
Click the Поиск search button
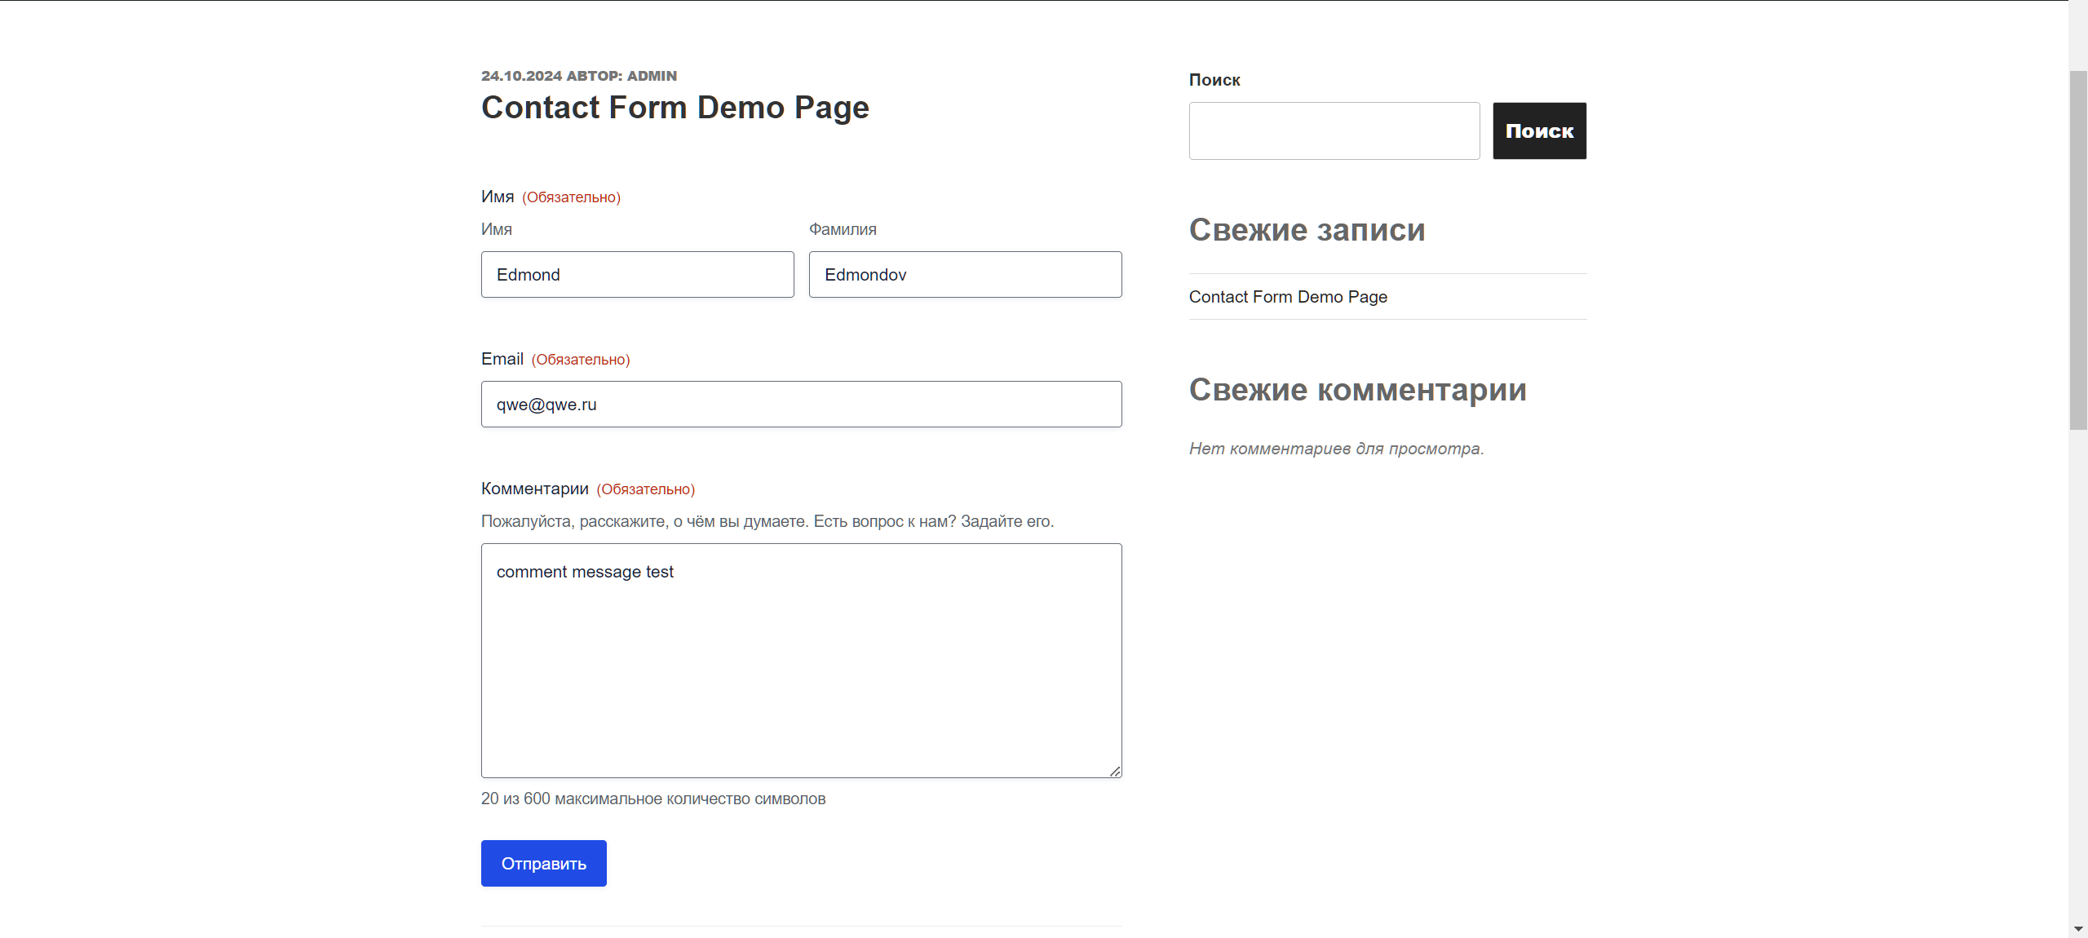pos(1538,130)
